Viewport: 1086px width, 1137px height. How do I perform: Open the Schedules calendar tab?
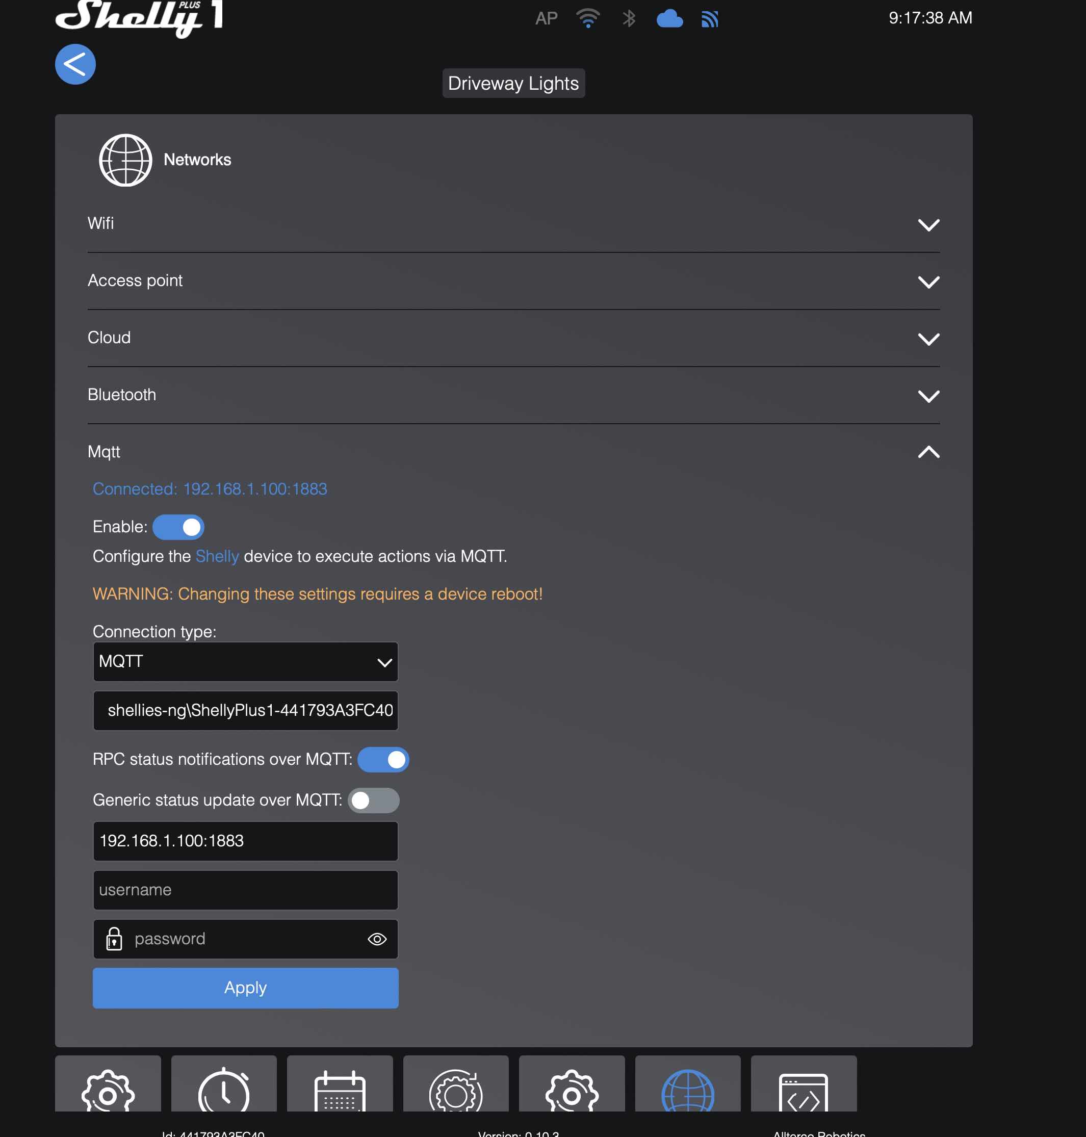340,1084
